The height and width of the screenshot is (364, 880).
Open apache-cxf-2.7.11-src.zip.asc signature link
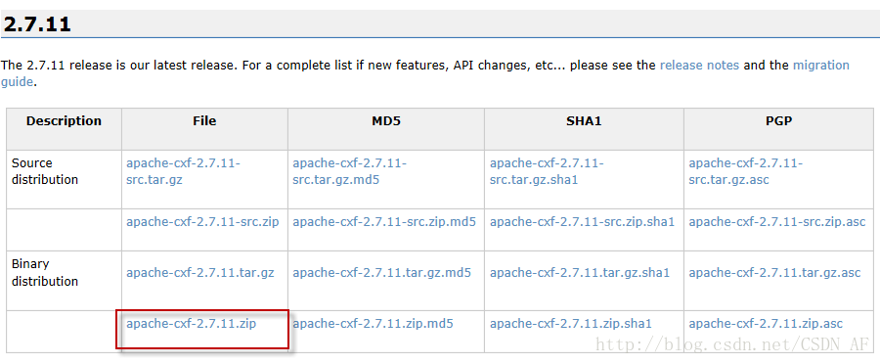point(777,222)
